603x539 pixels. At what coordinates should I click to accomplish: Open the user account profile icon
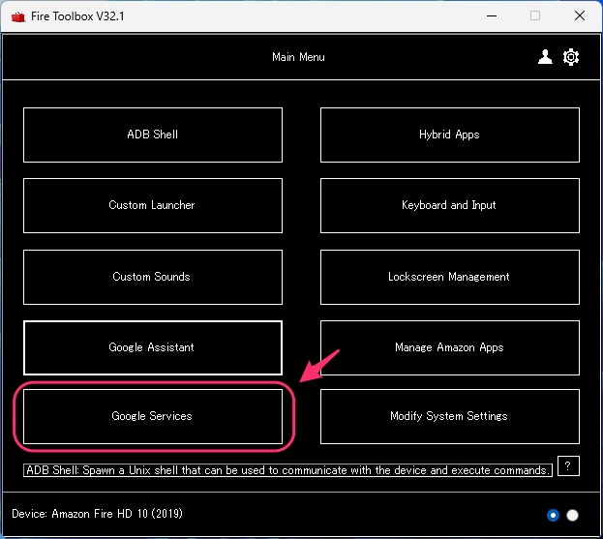coord(545,57)
